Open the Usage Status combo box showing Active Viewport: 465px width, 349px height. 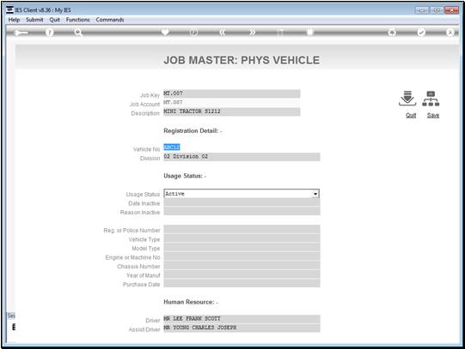click(242, 194)
